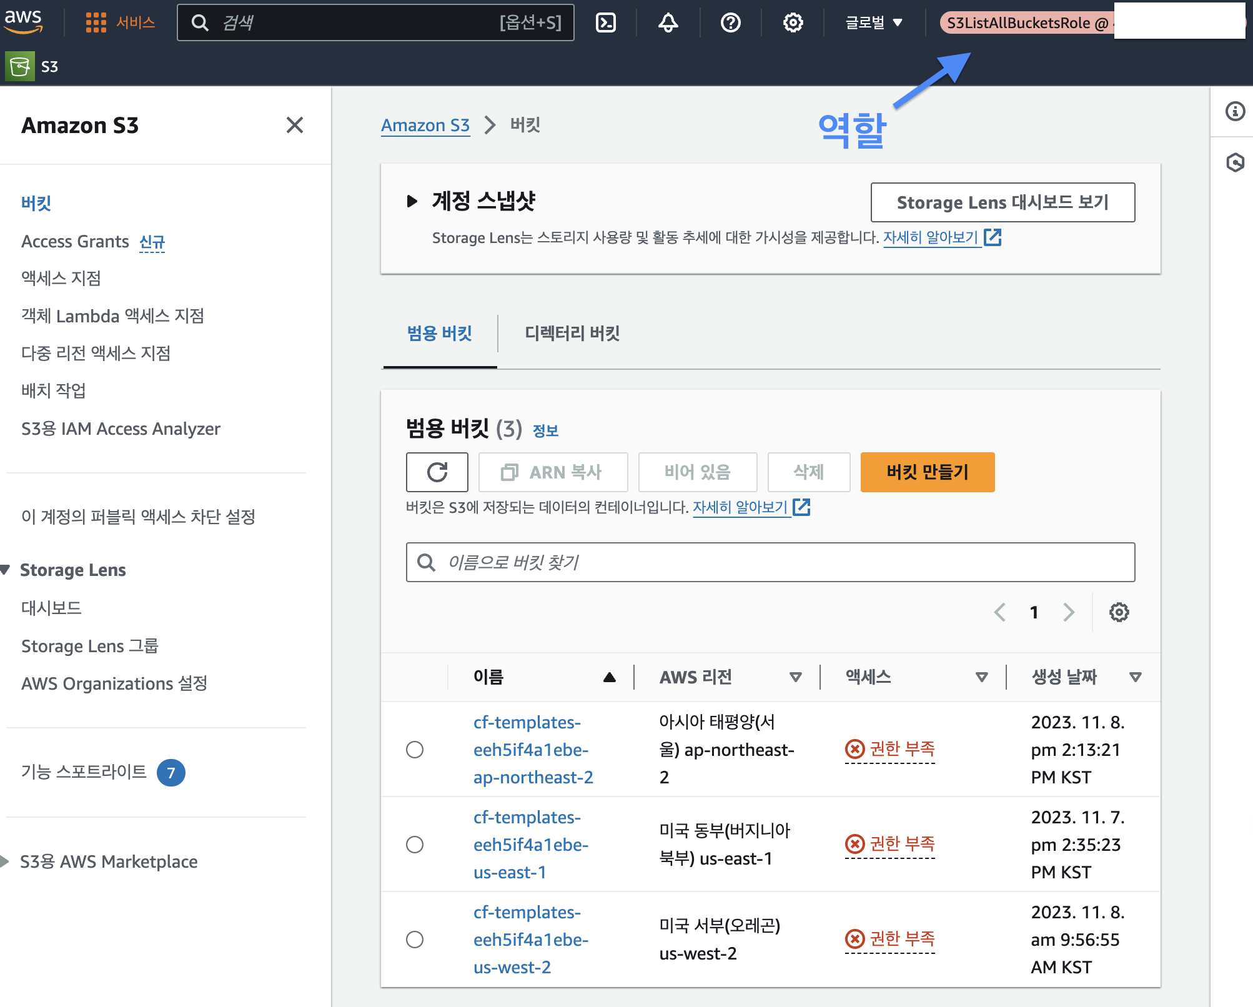Click the bucket list refresh button
The height and width of the screenshot is (1007, 1253).
437,472
